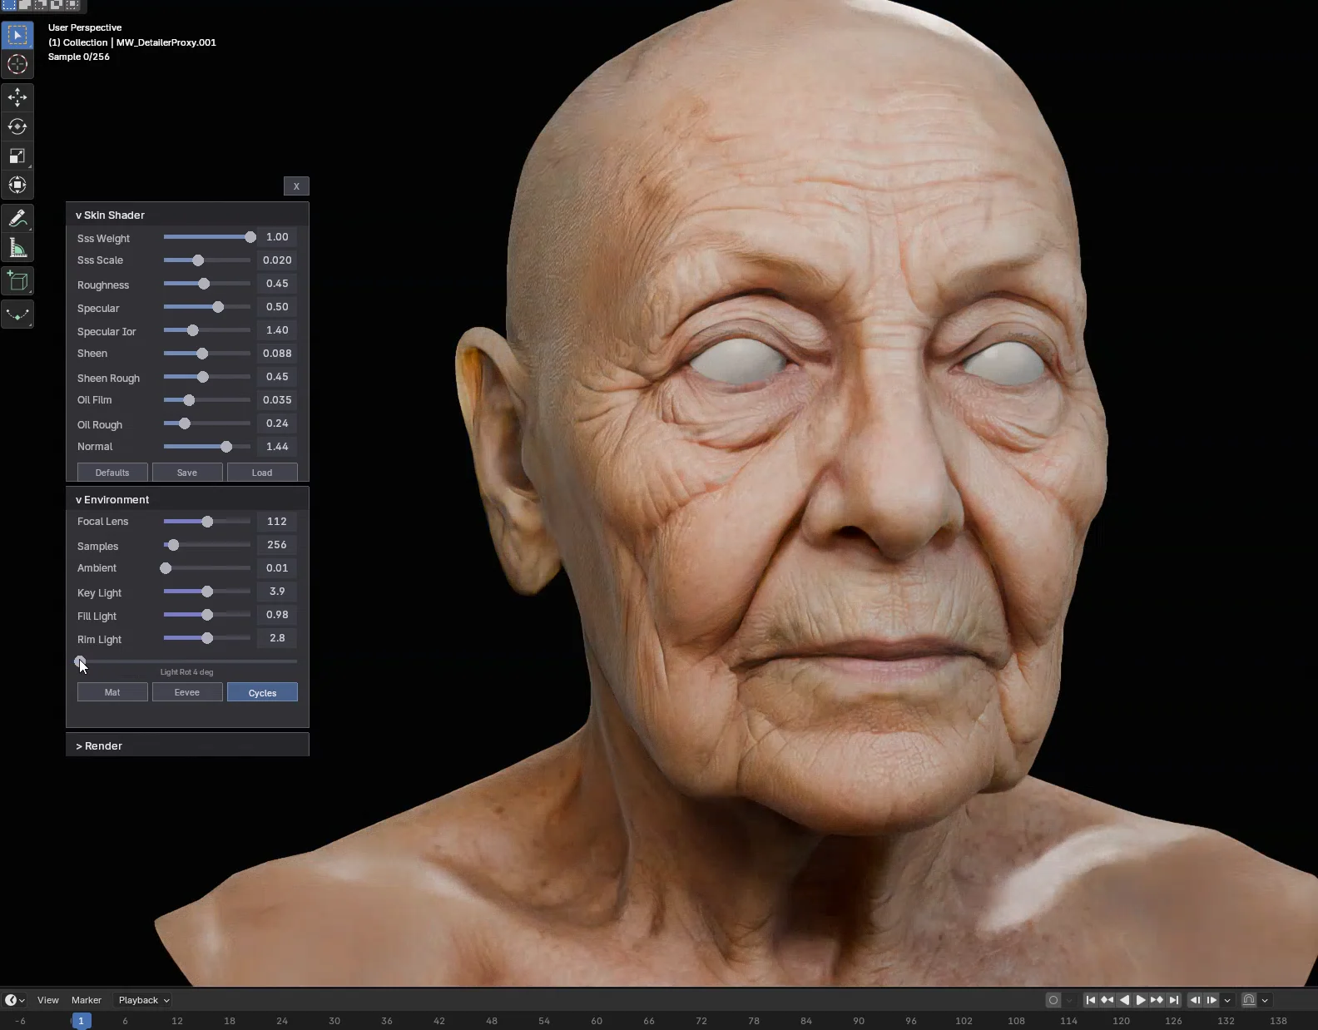
Task: Play the animation forward
Action: click(1141, 1000)
